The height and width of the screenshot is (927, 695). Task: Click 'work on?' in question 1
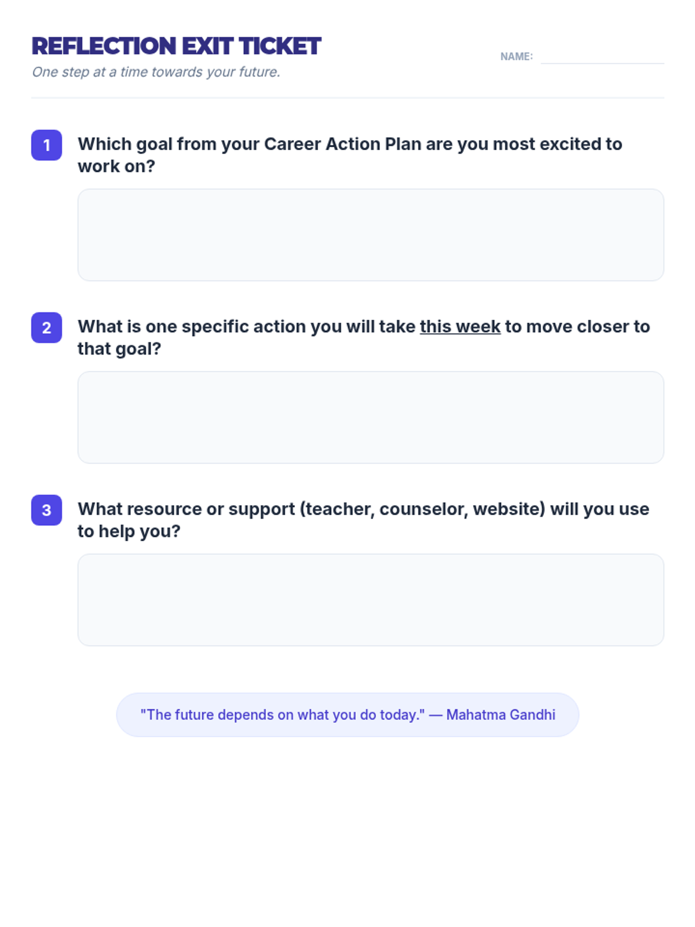116,166
